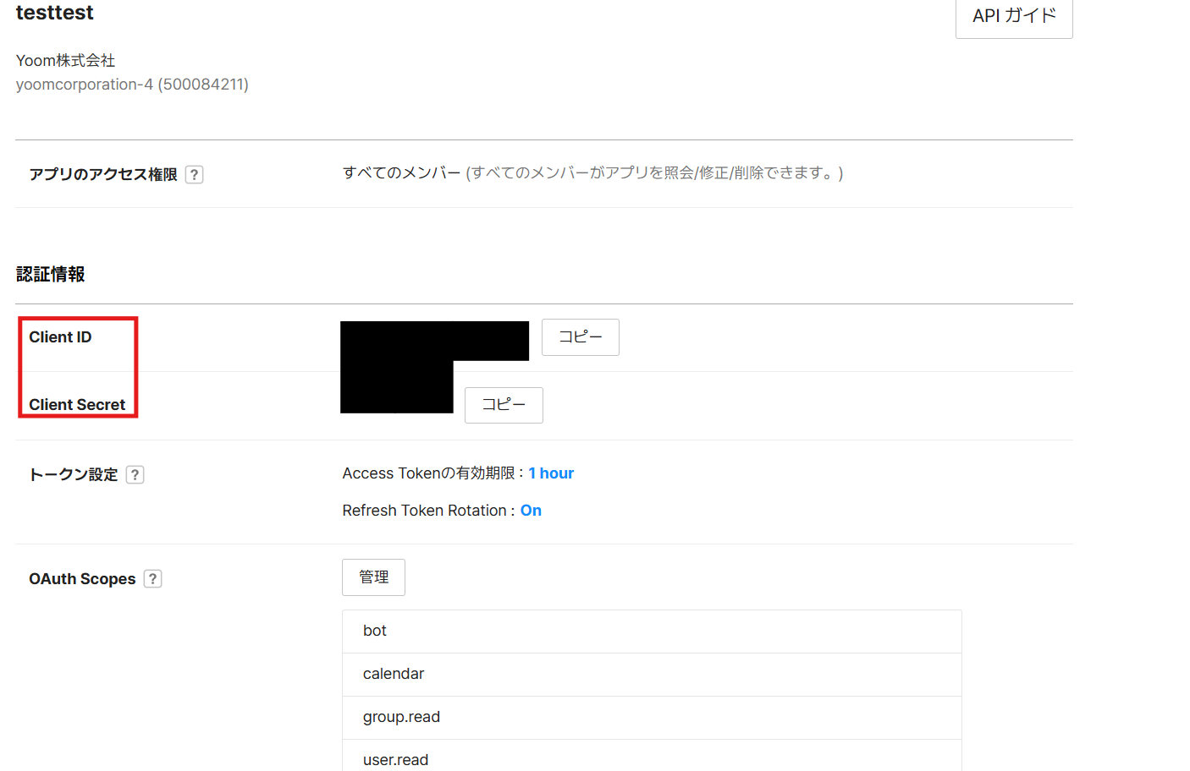
Task: Click the Client Secret label
Action: coord(77,405)
